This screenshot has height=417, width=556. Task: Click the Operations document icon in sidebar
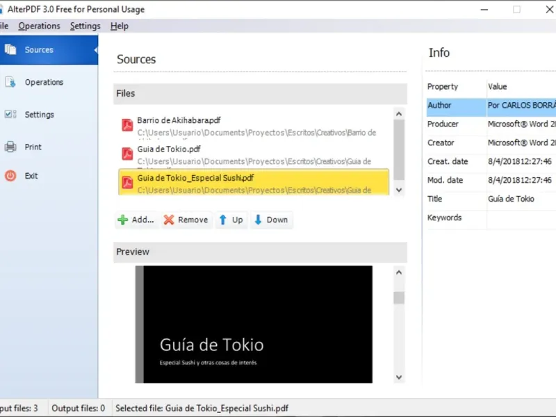click(10, 82)
